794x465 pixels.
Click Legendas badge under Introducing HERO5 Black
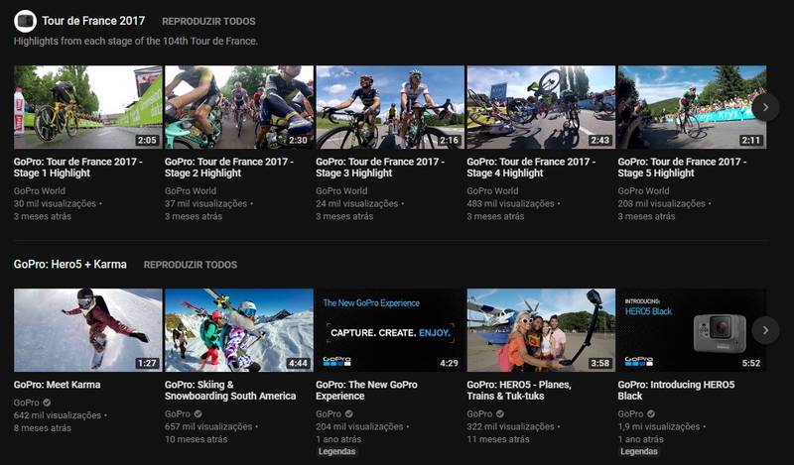[x=639, y=451]
